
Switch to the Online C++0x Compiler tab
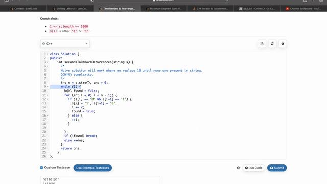pos(257,9)
